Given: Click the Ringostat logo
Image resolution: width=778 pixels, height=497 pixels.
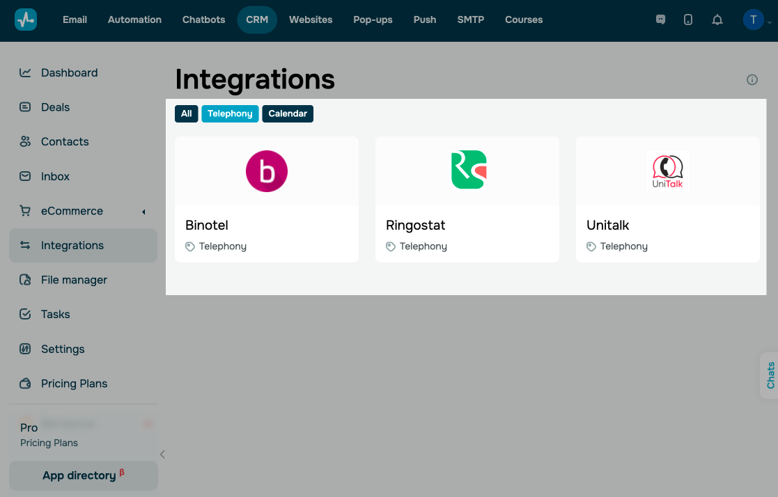Looking at the screenshot, I should (x=469, y=170).
